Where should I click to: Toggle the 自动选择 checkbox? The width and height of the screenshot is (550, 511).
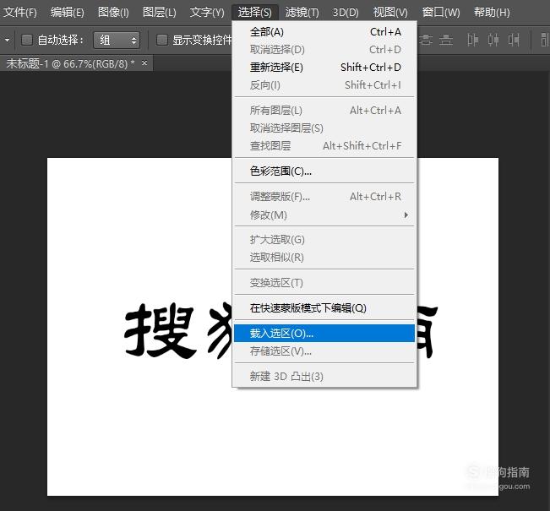click(x=27, y=40)
